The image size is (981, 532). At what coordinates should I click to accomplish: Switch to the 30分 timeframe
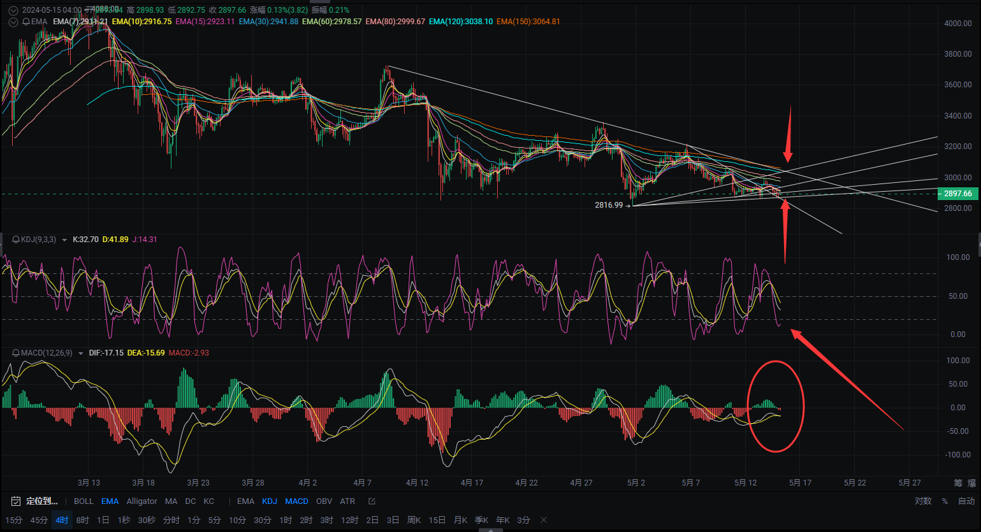(263, 520)
